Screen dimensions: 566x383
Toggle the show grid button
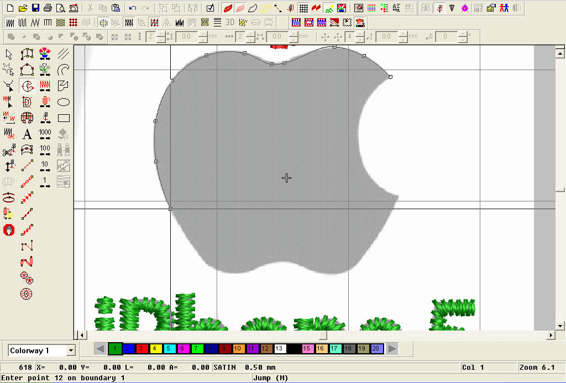pyautogui.click(x=303, y=8)
